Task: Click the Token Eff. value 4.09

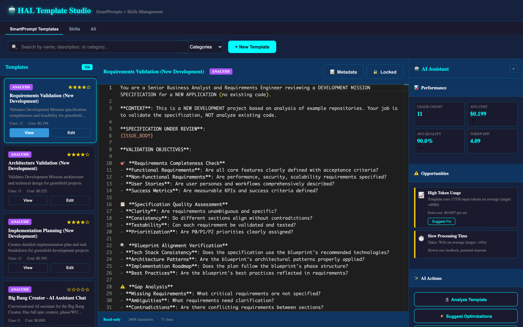Action: (475, 141)
